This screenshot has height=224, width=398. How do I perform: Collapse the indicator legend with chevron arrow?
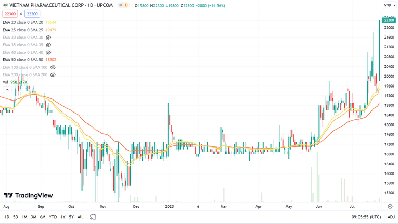(7, 90)
